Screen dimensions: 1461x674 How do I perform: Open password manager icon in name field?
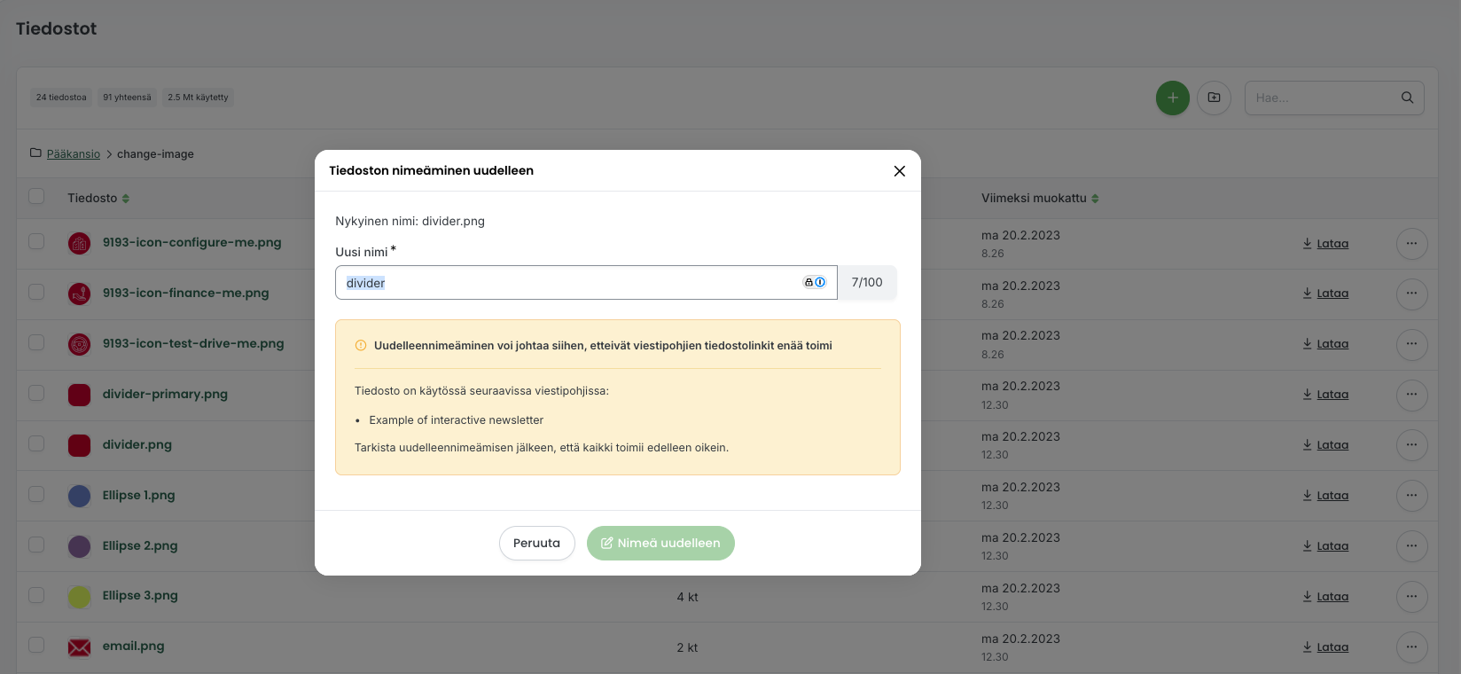pos(815,282)
